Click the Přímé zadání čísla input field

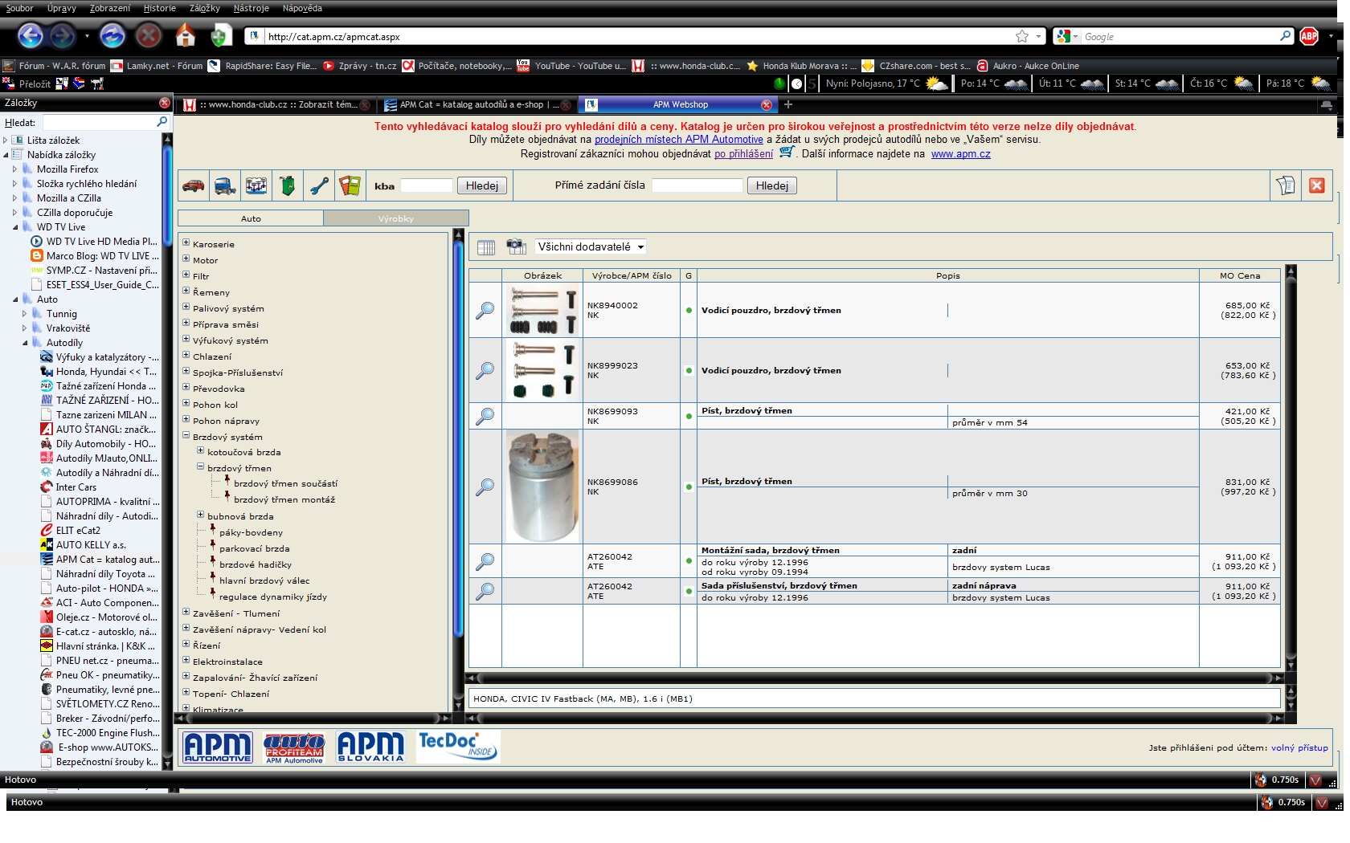pos(697,186)
